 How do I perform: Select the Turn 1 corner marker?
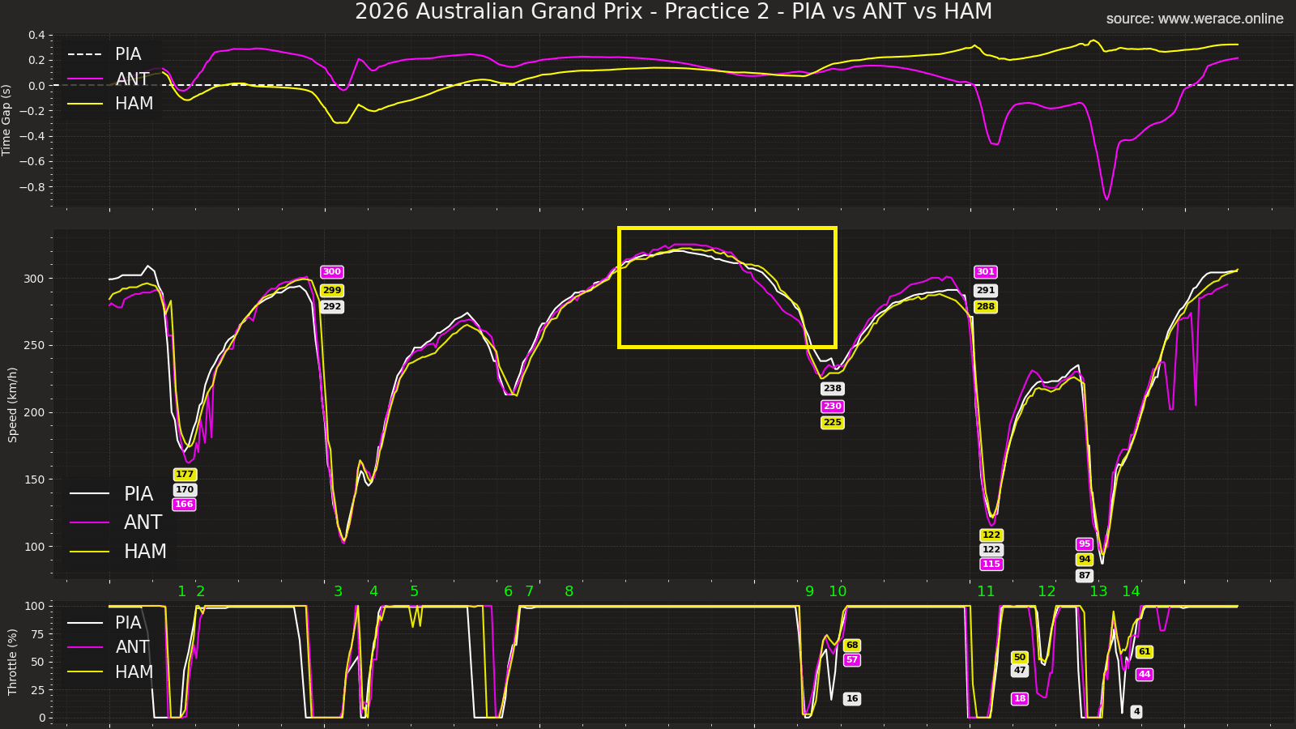point(181,592)
